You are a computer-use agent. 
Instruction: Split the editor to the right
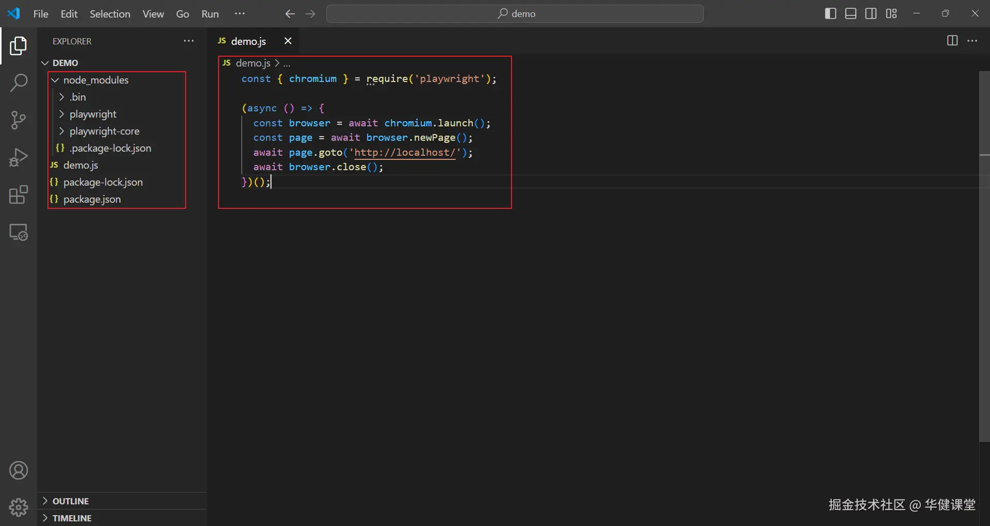click(952, 41)
